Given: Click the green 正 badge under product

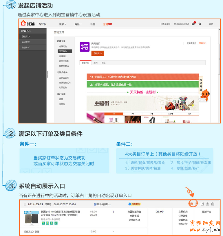Looking at the screenshot, I should point(56,223).
